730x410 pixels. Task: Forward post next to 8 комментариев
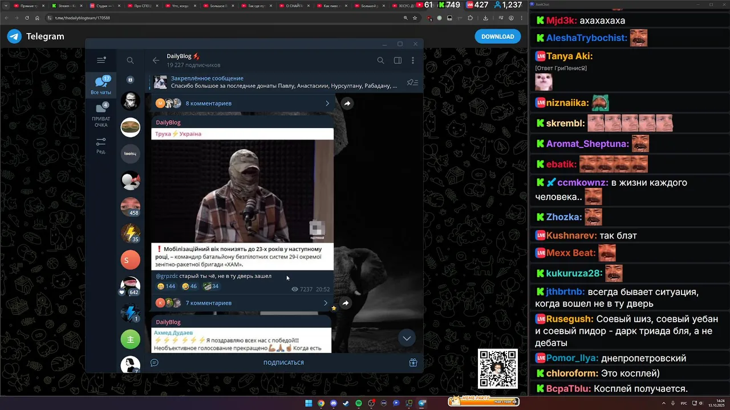tap(347, 103)
